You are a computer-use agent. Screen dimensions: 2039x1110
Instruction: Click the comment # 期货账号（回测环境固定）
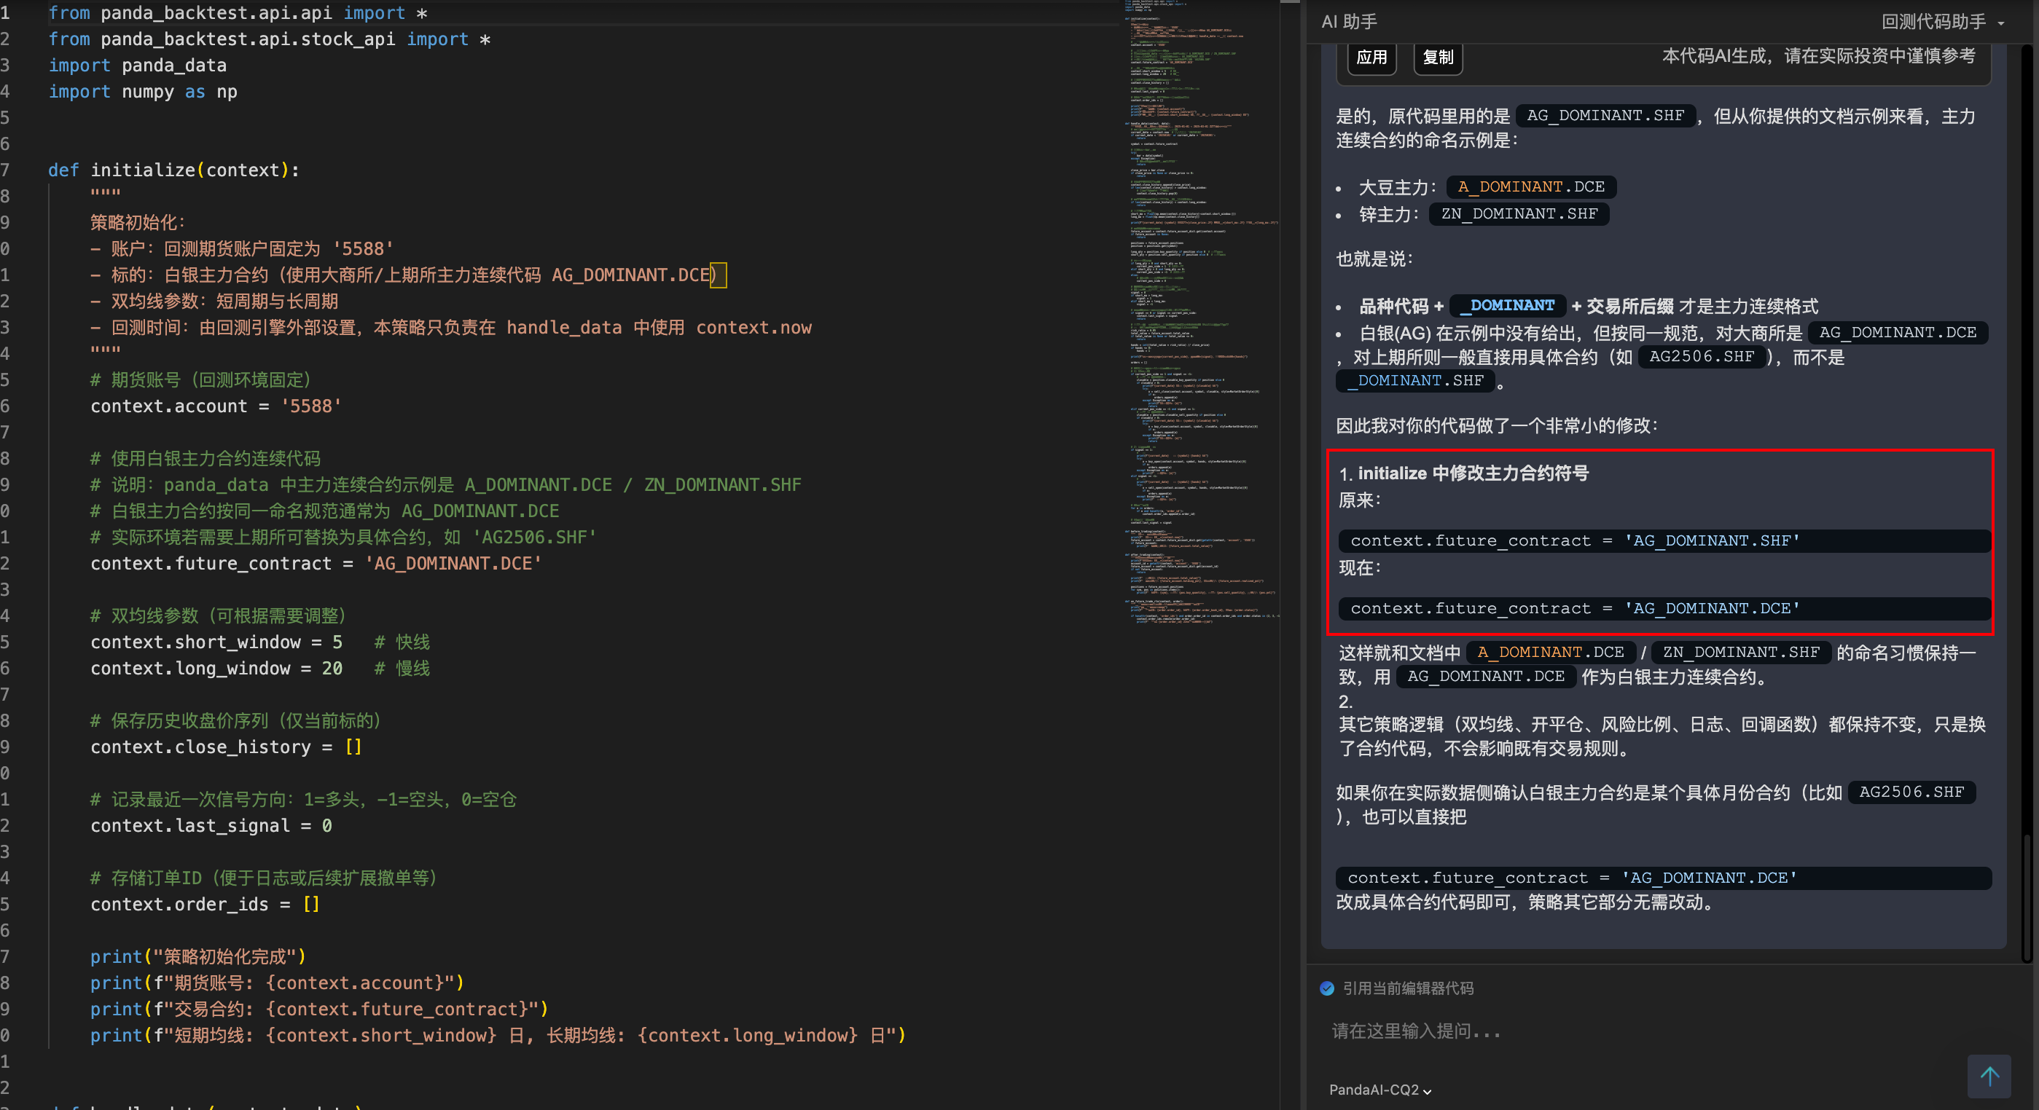coord(201,379)
